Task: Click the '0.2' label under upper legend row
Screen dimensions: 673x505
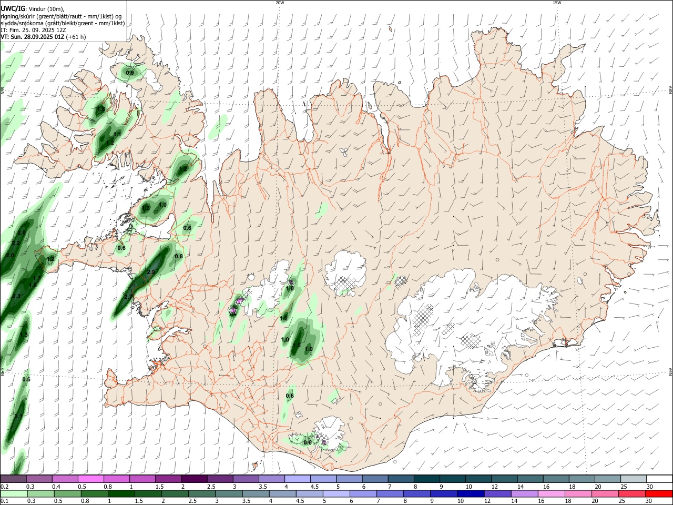Action: pos(4,487)
